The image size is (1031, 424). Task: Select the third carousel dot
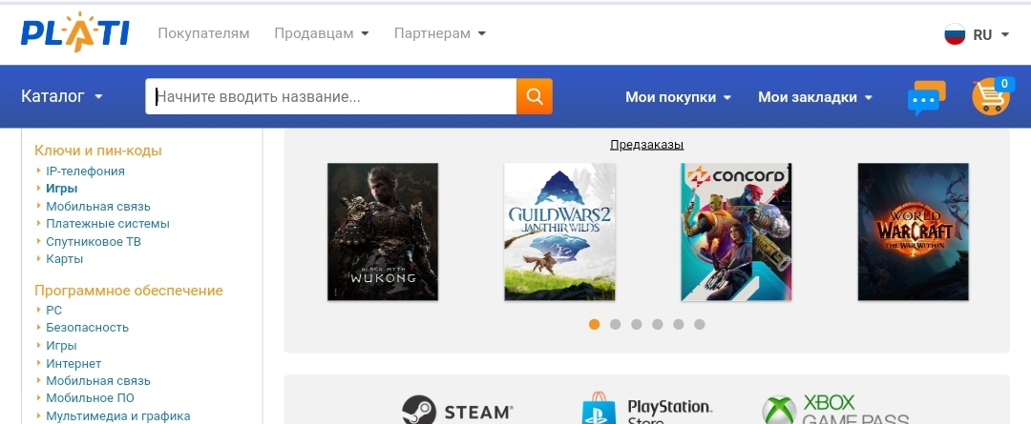coord(637,324)
